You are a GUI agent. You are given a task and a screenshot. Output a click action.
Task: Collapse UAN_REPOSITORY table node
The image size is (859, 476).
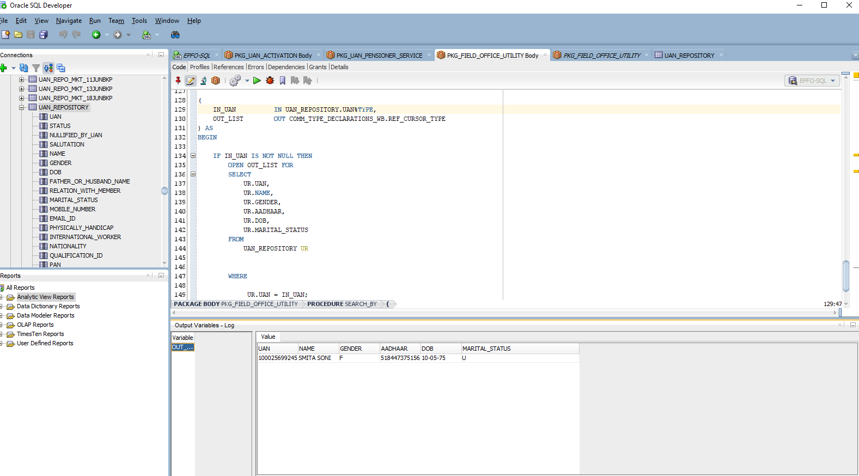point(22,107)
